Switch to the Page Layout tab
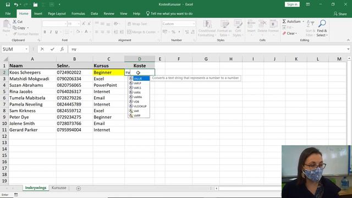The width and height of the screenshot is (352, 198). click(x=57, y=14)
